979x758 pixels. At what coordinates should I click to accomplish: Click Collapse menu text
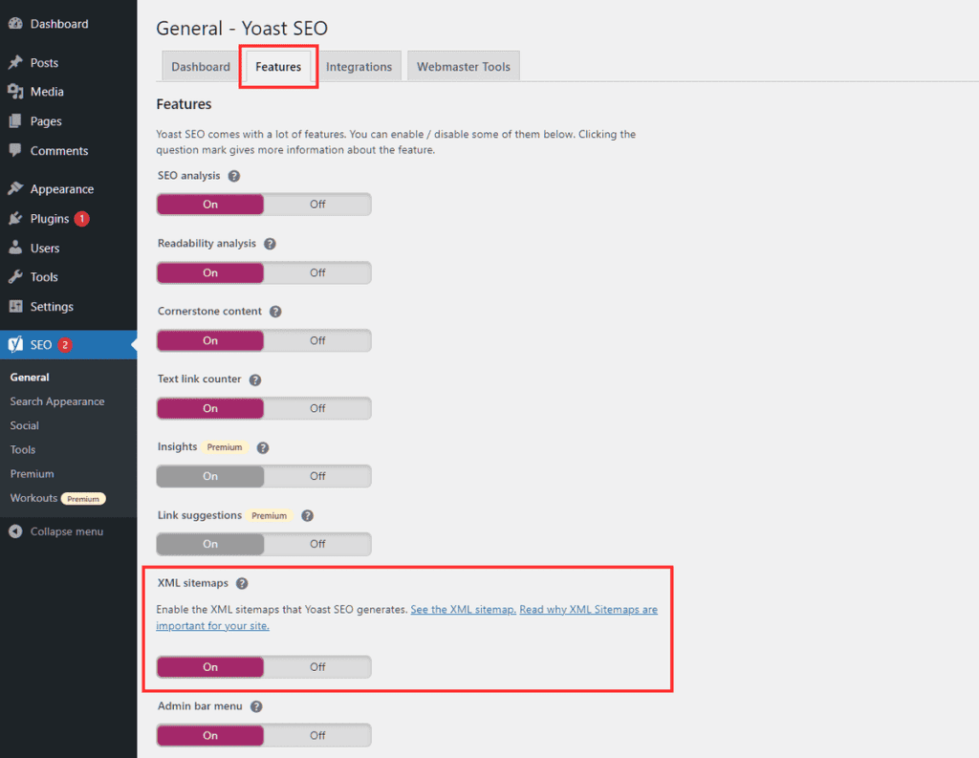tap(67, 531)
